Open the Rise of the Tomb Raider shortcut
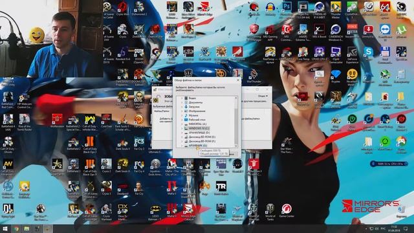This screenshot has width=414, height=233. coord(25,122)
